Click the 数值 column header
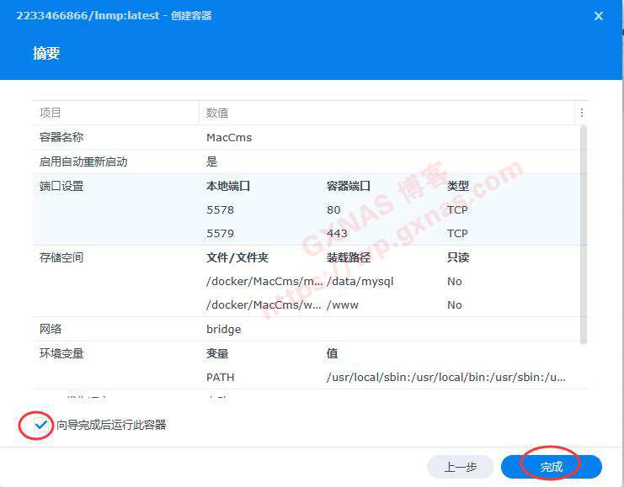Image resolution: width=624 pixels, height=487 pixels. (217, 113)
